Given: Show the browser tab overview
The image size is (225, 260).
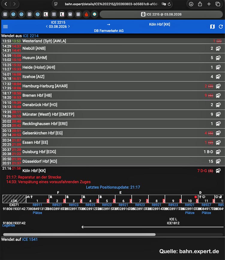Looking at the screenshot, I should (x=218, y=4).
